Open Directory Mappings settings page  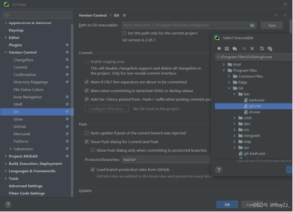tap(31, 82)
